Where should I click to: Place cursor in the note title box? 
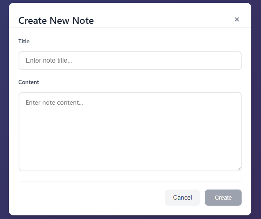click(x=130, y=61)
